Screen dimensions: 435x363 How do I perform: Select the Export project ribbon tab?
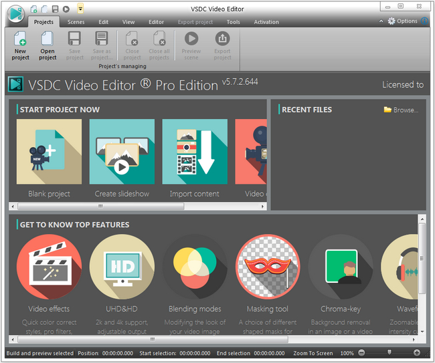pyautogui.click(x=195, y=22)
